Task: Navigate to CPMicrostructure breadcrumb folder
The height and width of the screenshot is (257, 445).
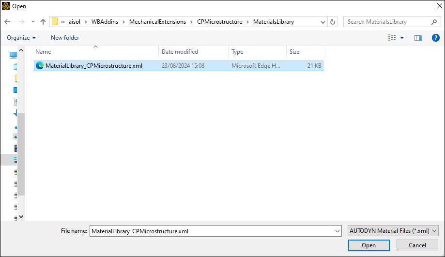Action: click(220, 22)
